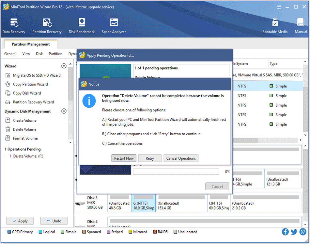Select the 48.6 GB Unallocated block
Screen dimensions: 310x244
tap(119, 203)
